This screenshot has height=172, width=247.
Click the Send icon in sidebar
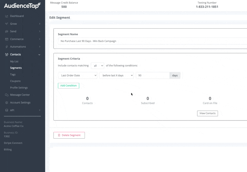6,31
